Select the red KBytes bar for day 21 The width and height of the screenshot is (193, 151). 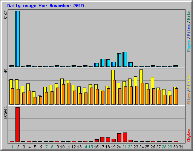(125, 137)
